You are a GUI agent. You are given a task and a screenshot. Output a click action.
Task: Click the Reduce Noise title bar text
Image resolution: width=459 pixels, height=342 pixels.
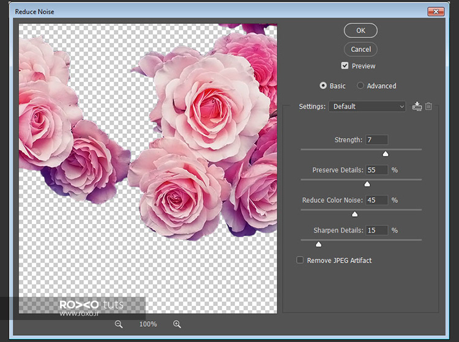click(x=34, y=12)
